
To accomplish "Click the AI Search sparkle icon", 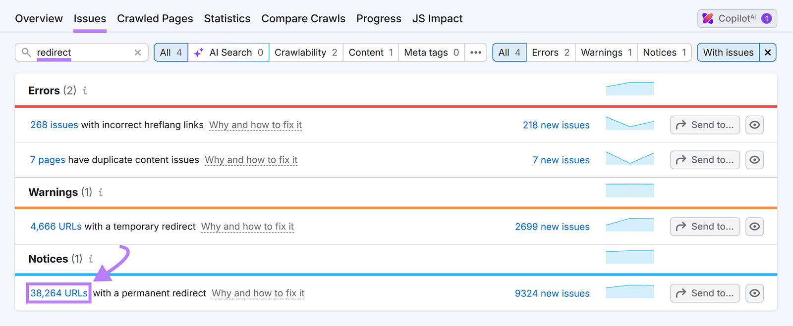I will click(x=198, y=52).
